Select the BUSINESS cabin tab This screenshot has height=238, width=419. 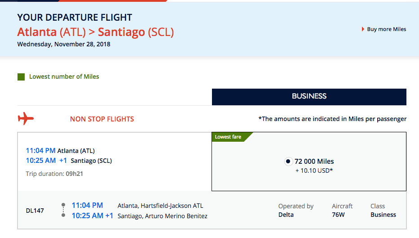tap(309, 96)
